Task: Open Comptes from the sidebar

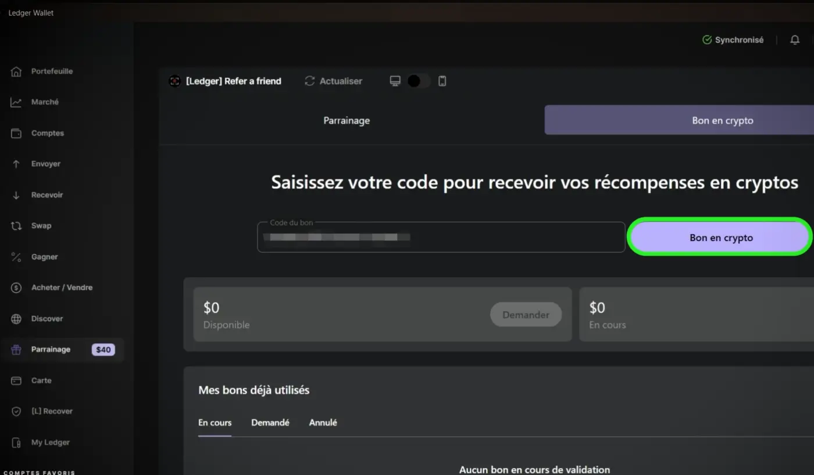Action: [47, 132]
